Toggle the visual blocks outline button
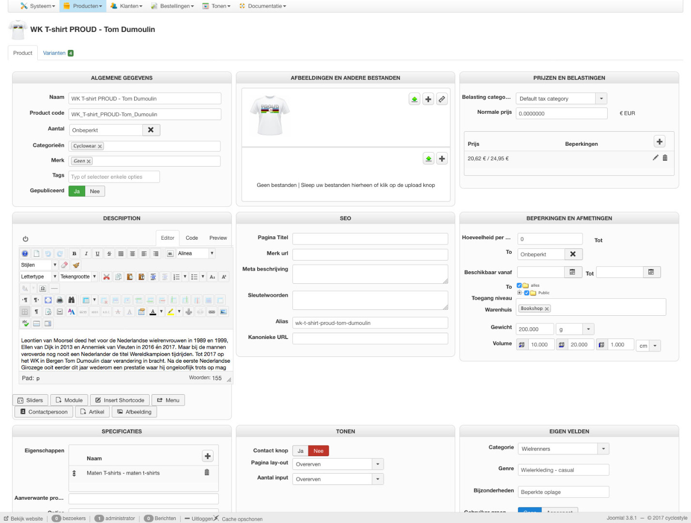The height and width of the screenshot is (523, 691). [x=25, y=311]
